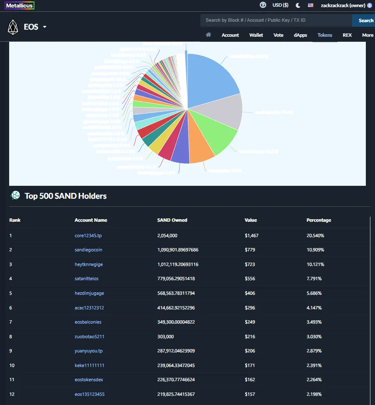Open the USD ($) currency selector

point(280,5)
